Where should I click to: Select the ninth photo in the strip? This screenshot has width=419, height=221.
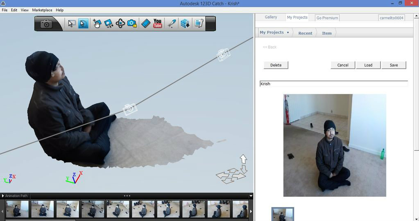click(218, 209)
